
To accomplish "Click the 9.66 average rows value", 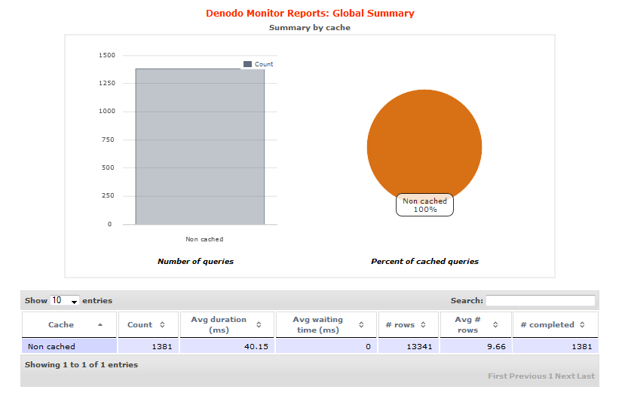I will 496,346.
